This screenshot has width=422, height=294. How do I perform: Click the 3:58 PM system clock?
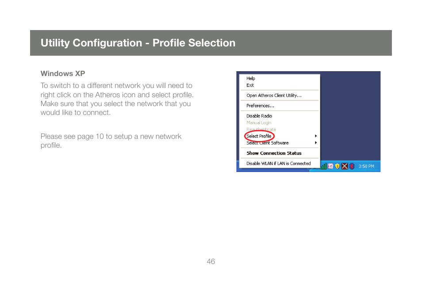366,166
